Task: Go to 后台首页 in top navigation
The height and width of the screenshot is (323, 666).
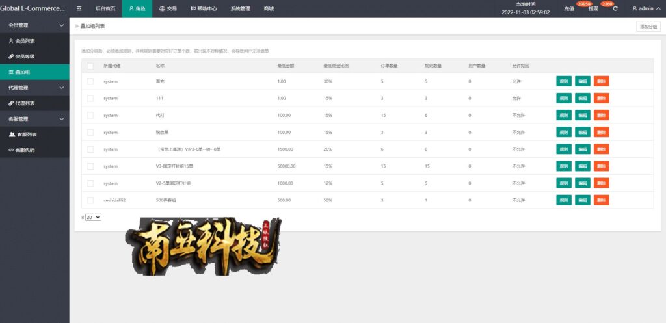Action: click(x=105, y=8)
